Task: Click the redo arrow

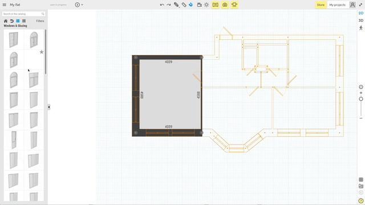Action: click(x=169, y=5)
